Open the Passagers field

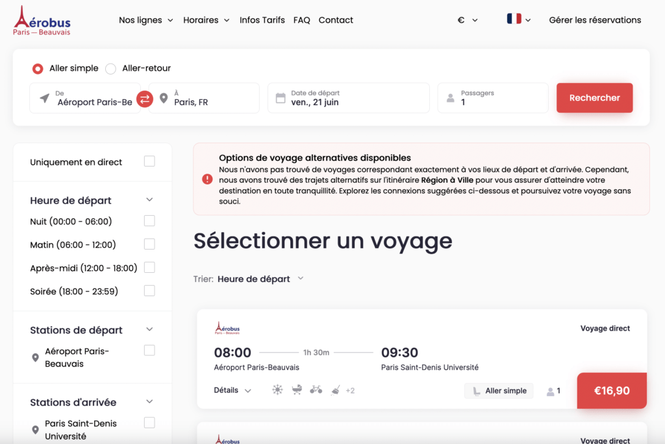point(493,98)
